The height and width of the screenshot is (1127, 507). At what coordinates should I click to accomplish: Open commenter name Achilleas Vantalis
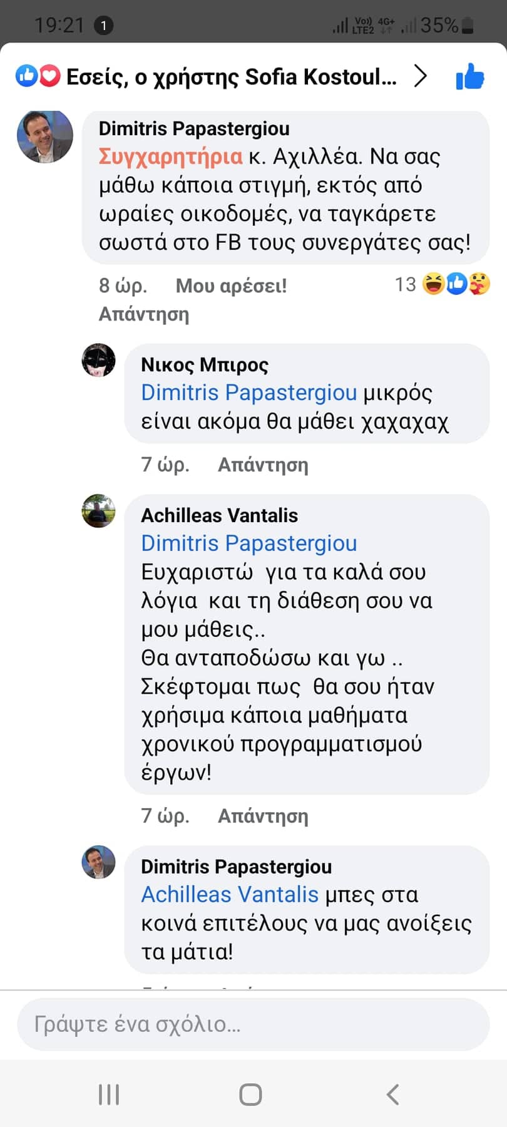tap(219, 515)
